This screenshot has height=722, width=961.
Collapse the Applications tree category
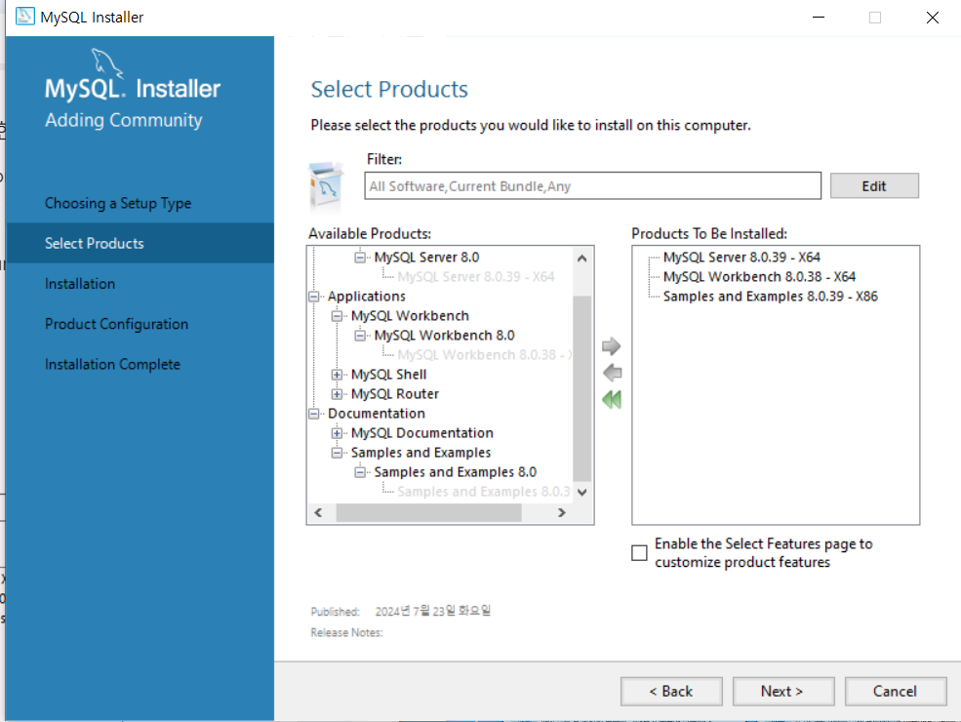(314, 297)
